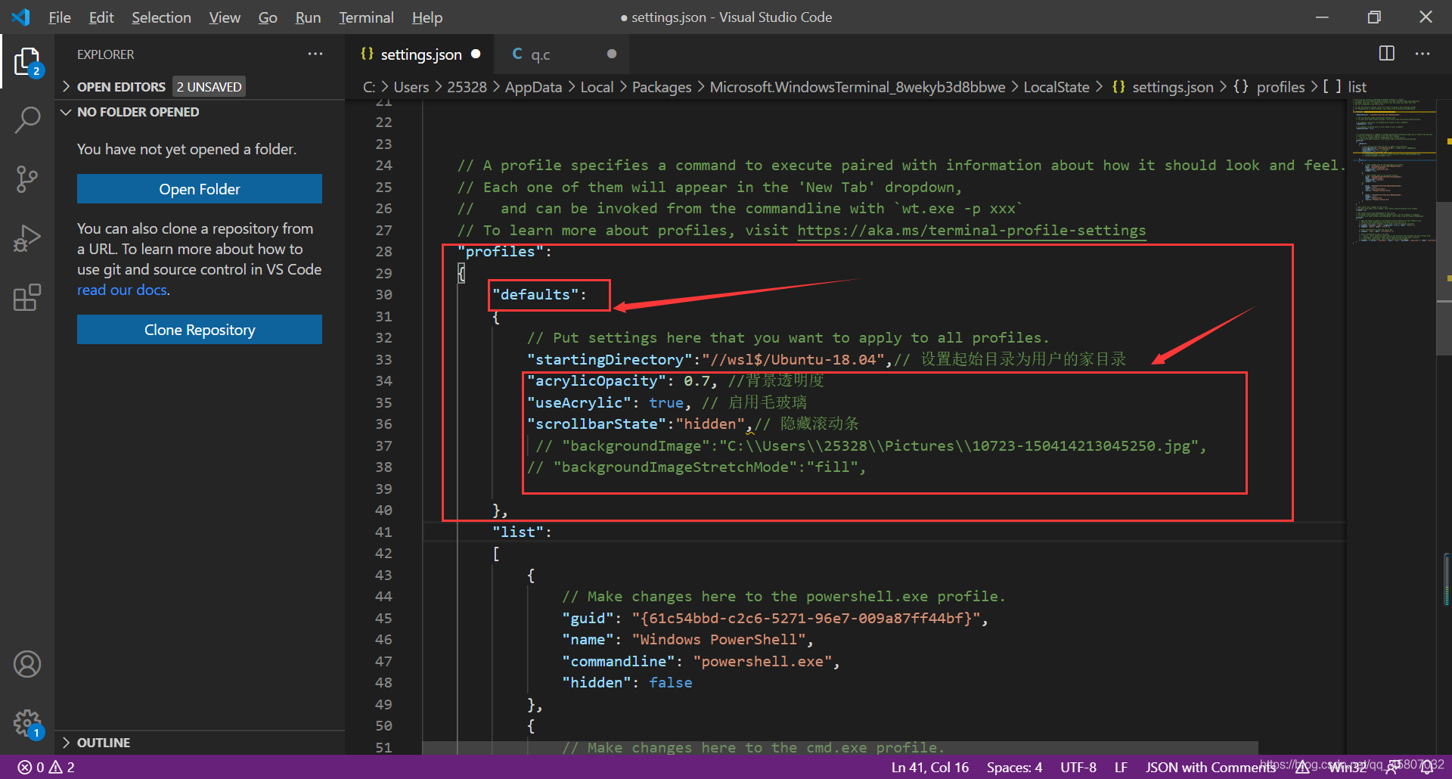Collapse the No Folder Opened section
This screenshot has width=1452, height=779.
pos(138,112)
